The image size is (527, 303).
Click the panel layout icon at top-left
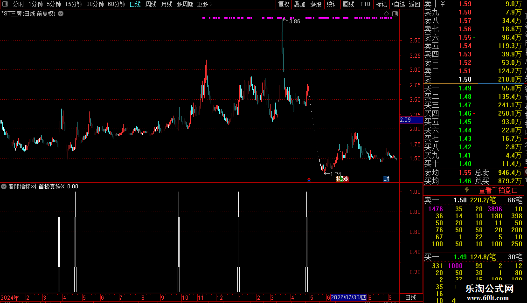5,4
